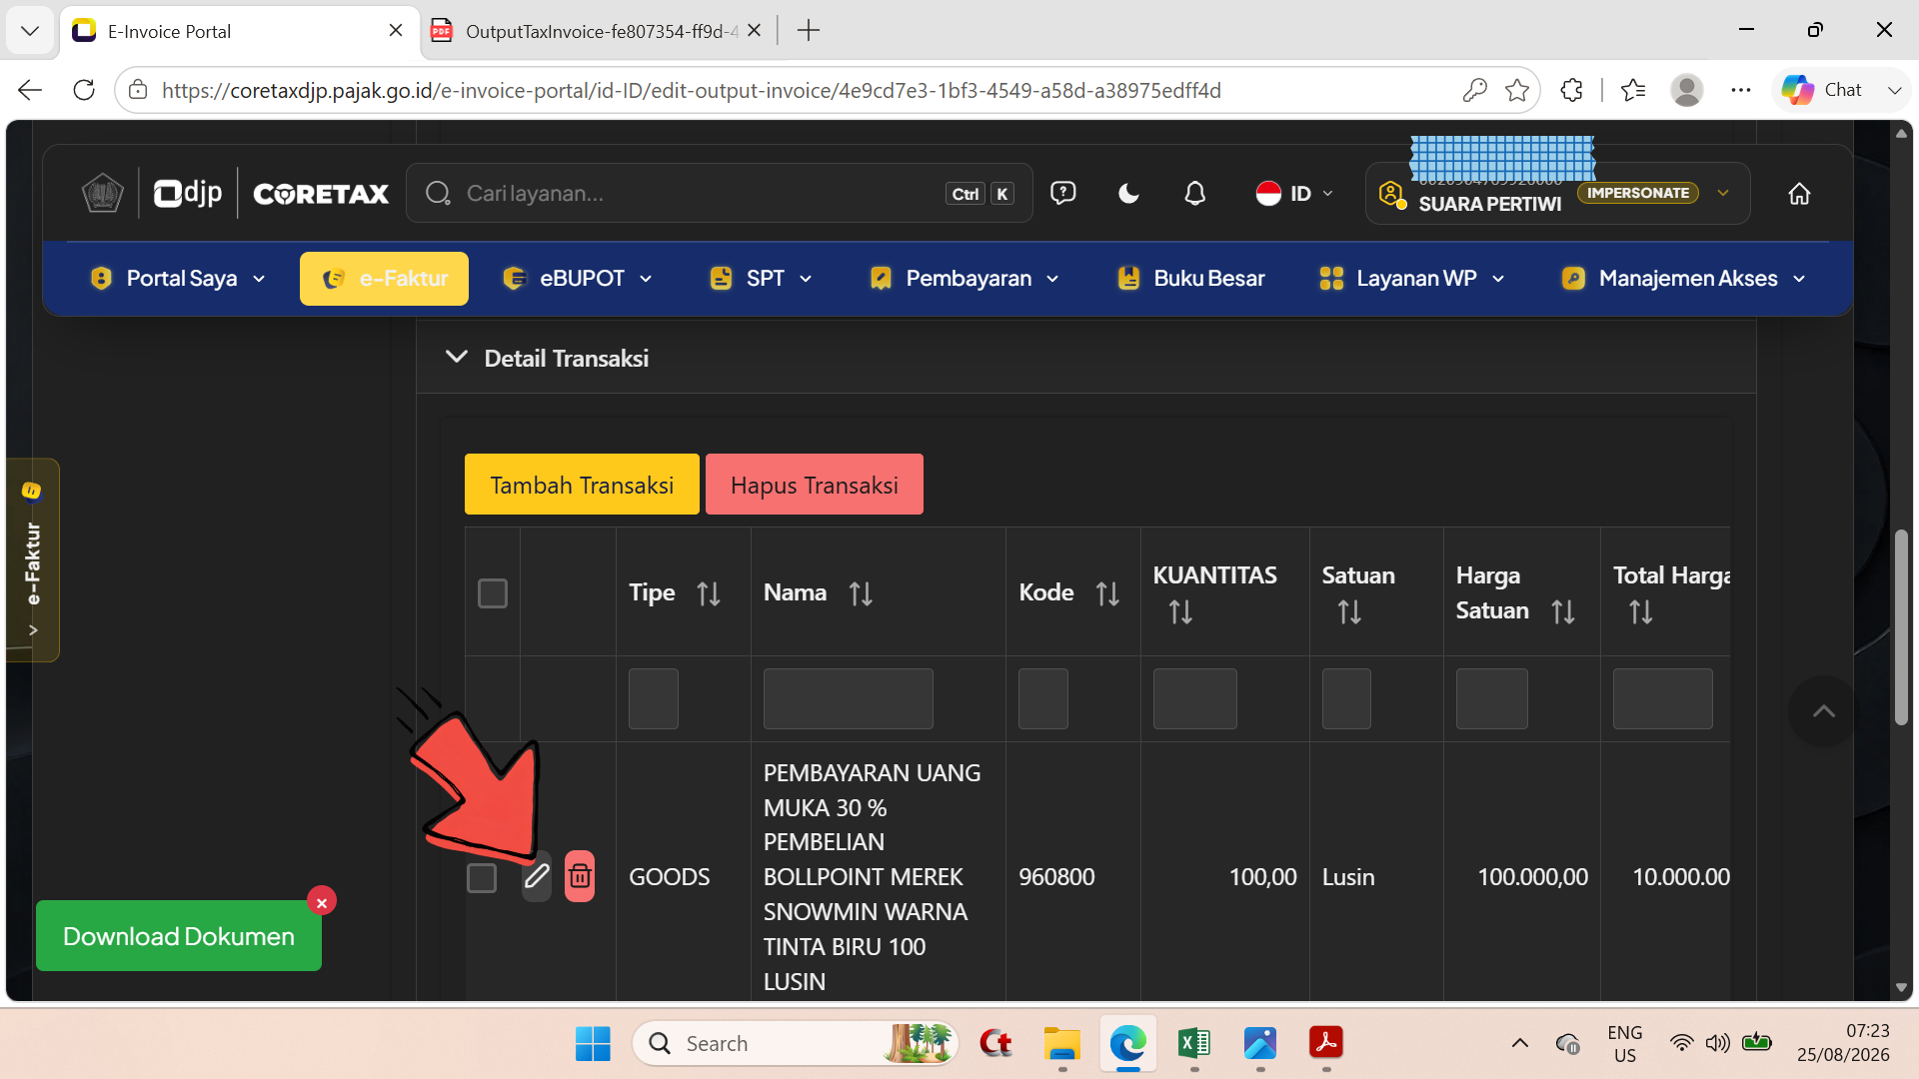Open browser settings and more menu
Image resolution: width=1919 pixels, height=1079 pixels.
[x=1741, y=90]
